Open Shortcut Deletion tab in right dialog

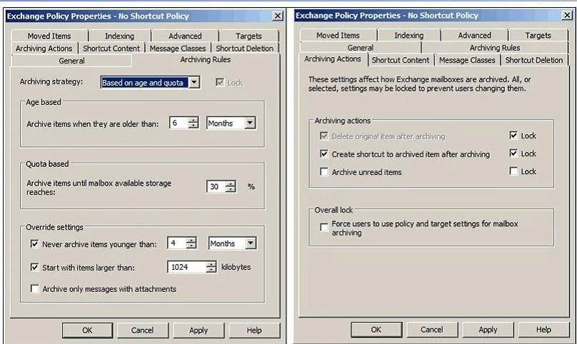pos(534,60)
